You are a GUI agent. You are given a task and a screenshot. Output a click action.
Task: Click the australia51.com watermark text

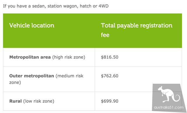pyautogui.click(x=169, y=107)
